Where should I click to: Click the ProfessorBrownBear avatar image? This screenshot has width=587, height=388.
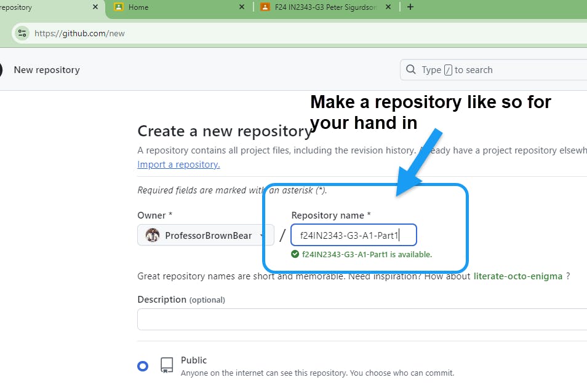(153, 235)
